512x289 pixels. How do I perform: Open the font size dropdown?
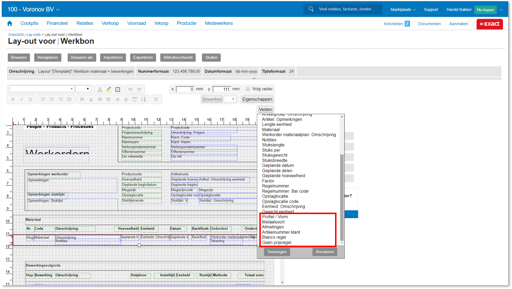pos(83,89)
